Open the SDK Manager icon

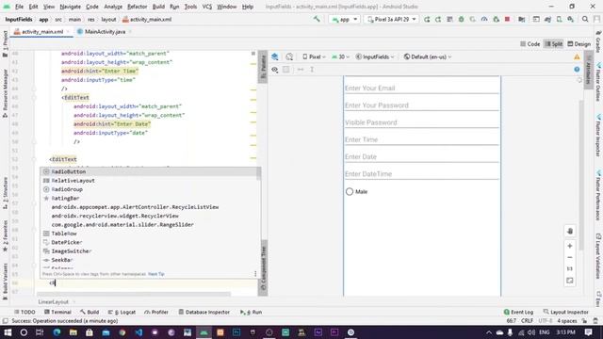(571, 19)
